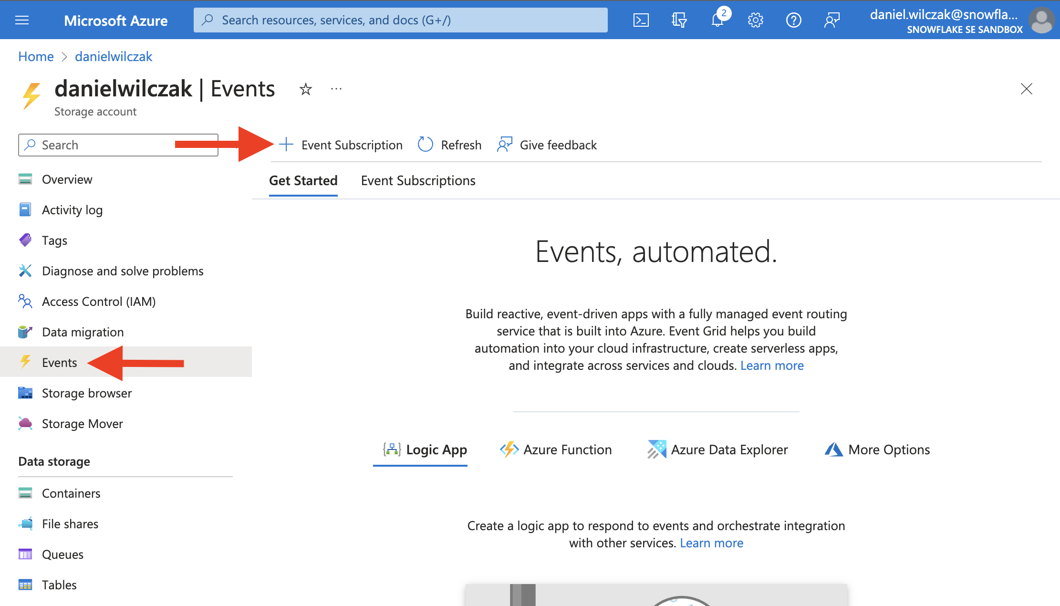The image size is (1060, 606).
Task: Open the more options ellipsis beside title
Action: (336, 89)
